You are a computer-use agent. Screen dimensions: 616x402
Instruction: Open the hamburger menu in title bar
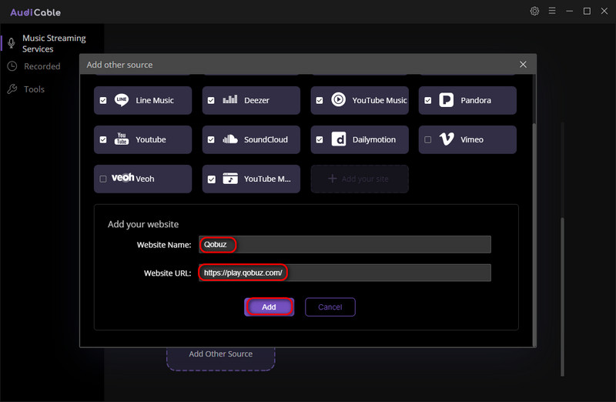(x=552, y=11)
